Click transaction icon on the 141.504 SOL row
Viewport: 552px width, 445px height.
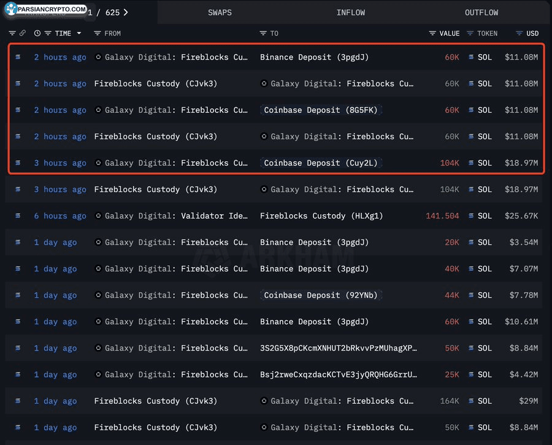coord(18,216)
